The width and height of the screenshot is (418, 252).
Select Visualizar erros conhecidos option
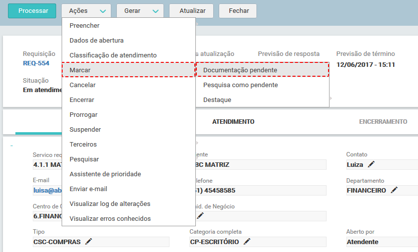(x=129, y=218)
